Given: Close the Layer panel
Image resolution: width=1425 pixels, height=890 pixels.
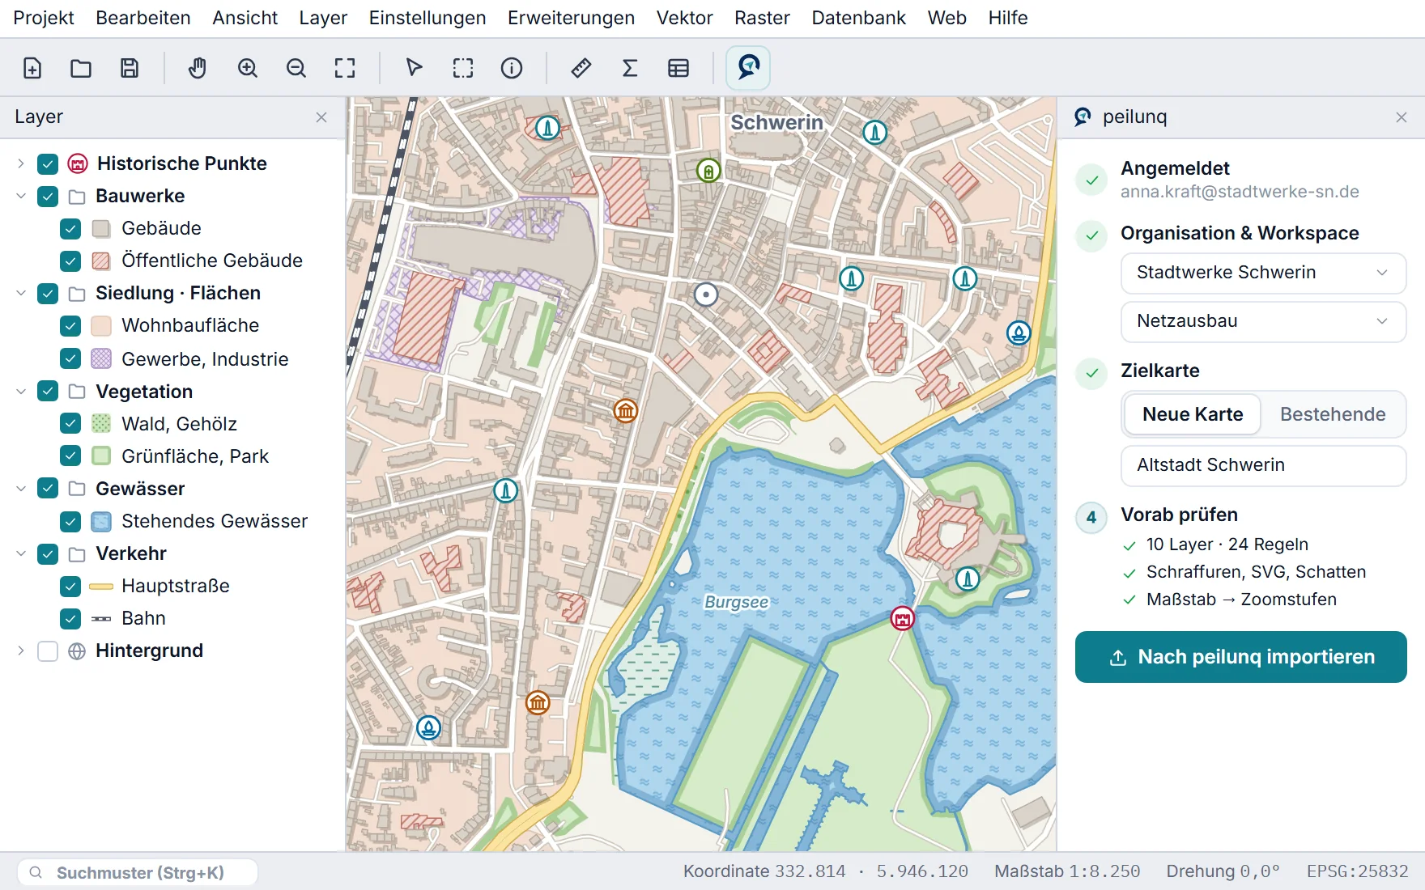Looking at the screenshot, I should (x=321, y=117).
